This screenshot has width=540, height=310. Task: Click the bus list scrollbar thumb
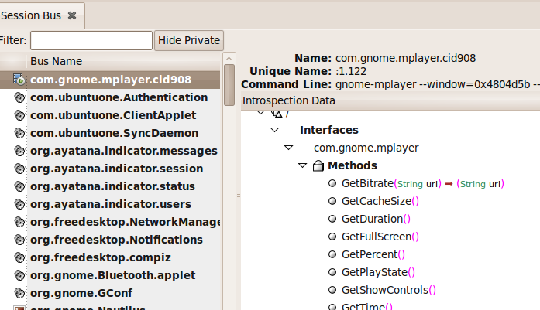(x=229, y=85)
